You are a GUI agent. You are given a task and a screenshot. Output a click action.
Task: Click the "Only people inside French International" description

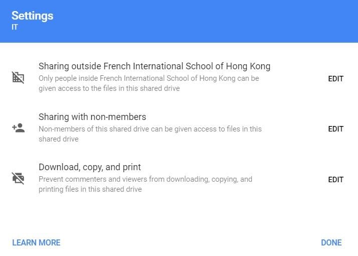coord(149,79)
